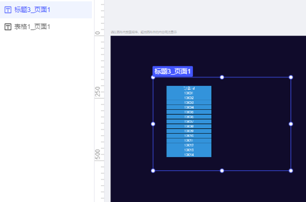Click the table cell 10010

(x=189, y=136)
